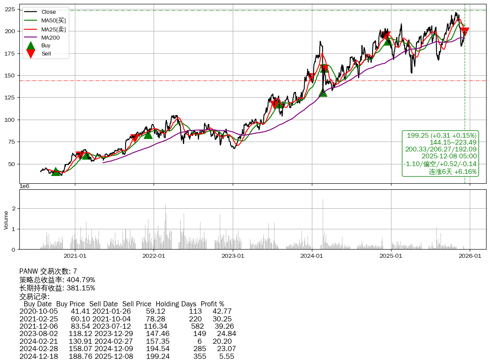Click the 2025-01 label on the x-axis

click(x=391, y=256)
